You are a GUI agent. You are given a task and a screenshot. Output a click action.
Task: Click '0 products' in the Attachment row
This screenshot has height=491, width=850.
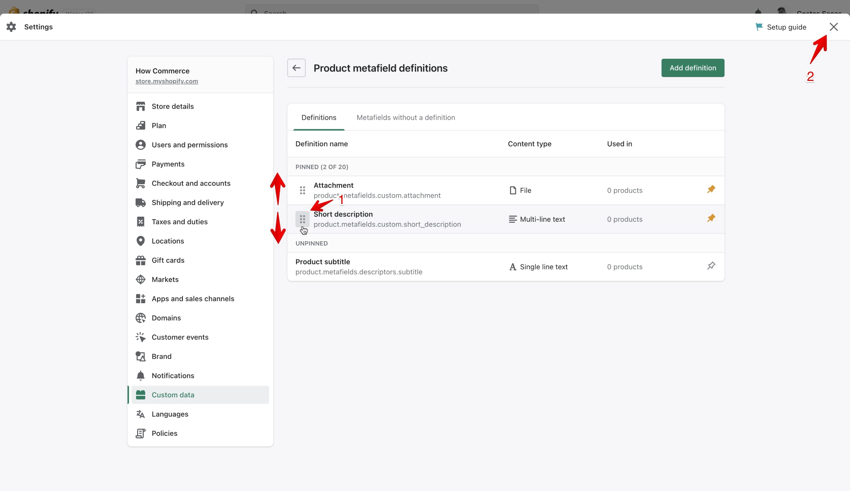[625, 190]
